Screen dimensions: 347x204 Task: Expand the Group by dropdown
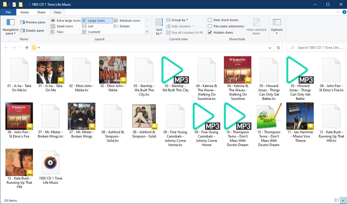point(180,20)
